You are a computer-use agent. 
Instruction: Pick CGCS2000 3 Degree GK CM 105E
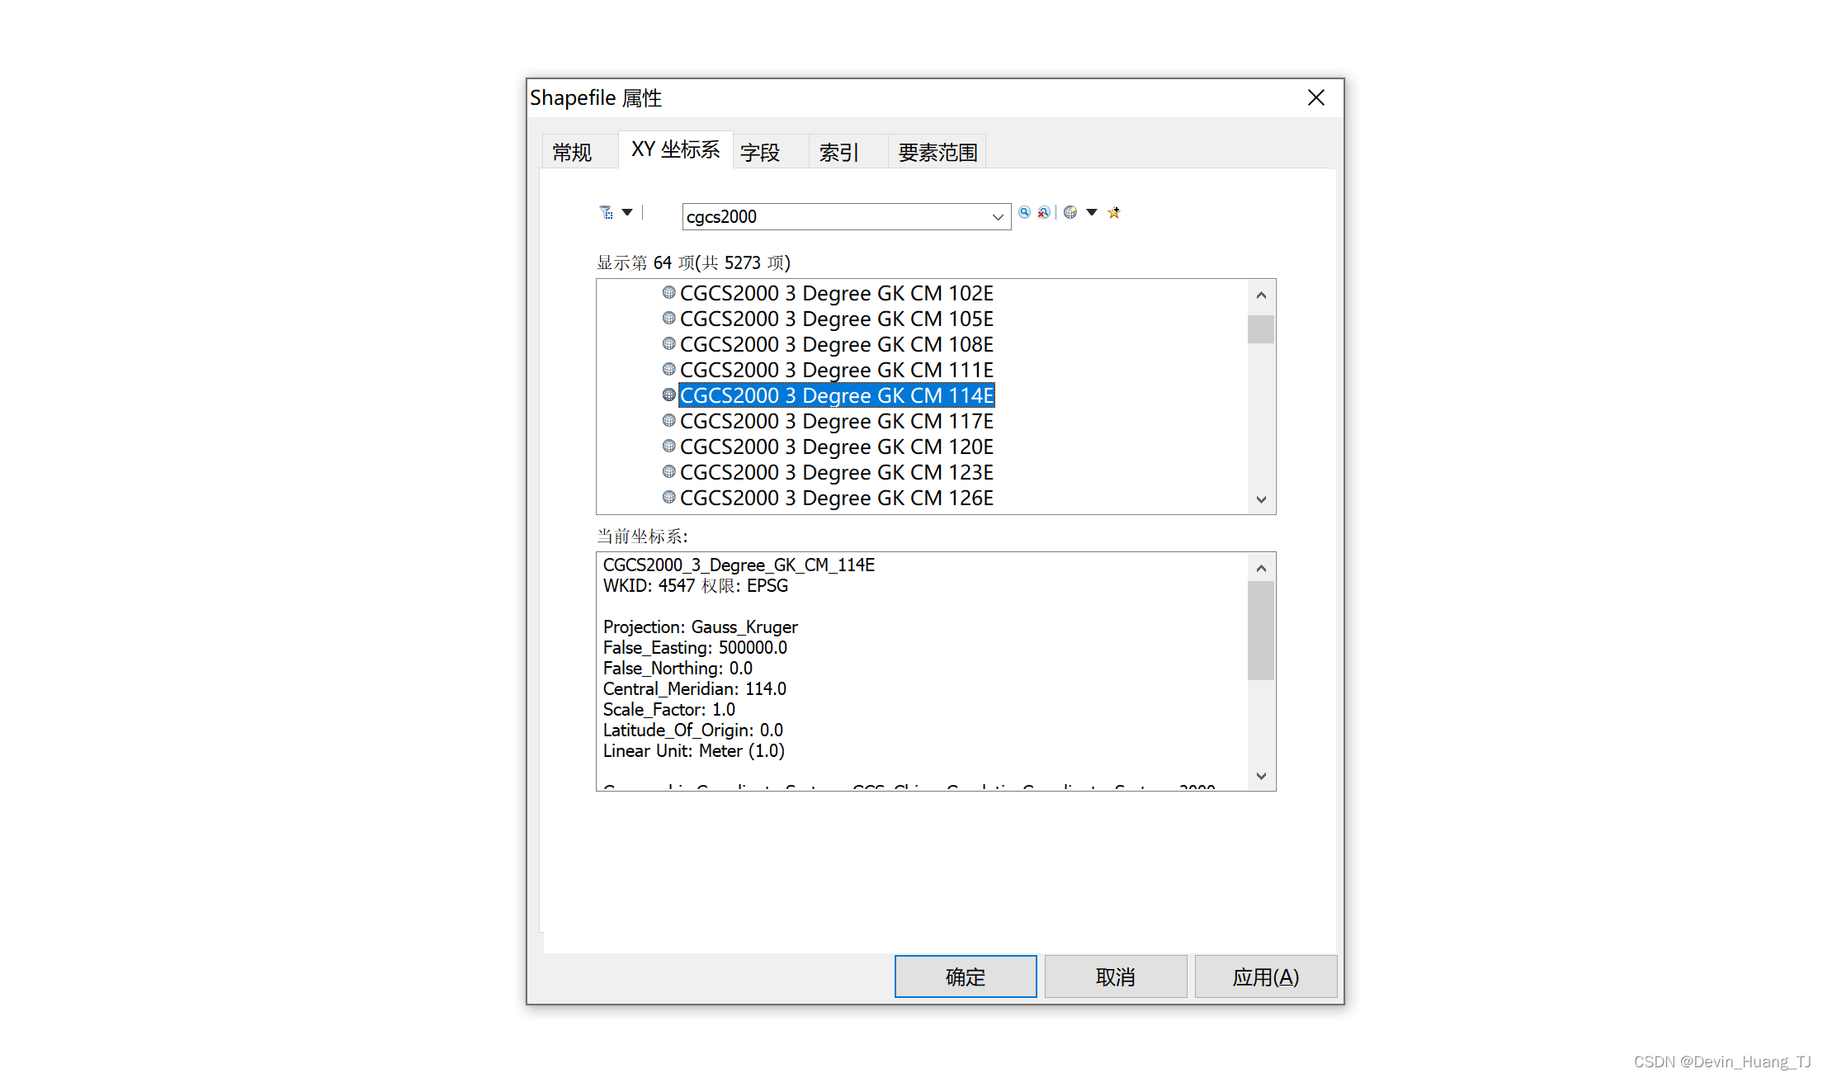[x=836, y=319]
